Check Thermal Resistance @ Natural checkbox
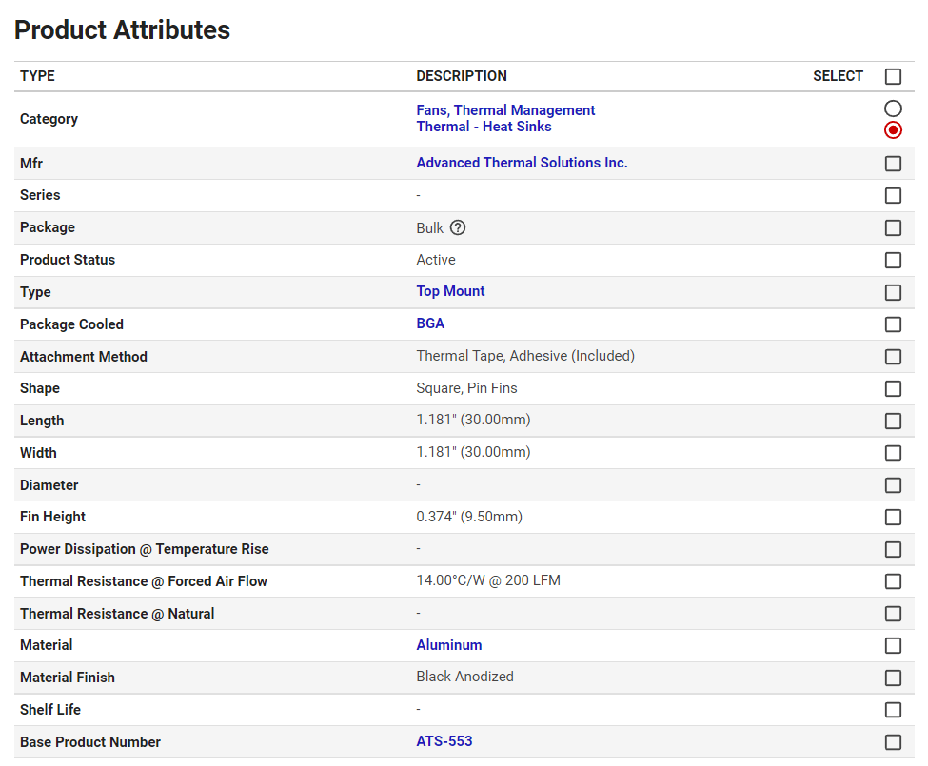This screenshot has height=766, width=928. pos(893,614)
